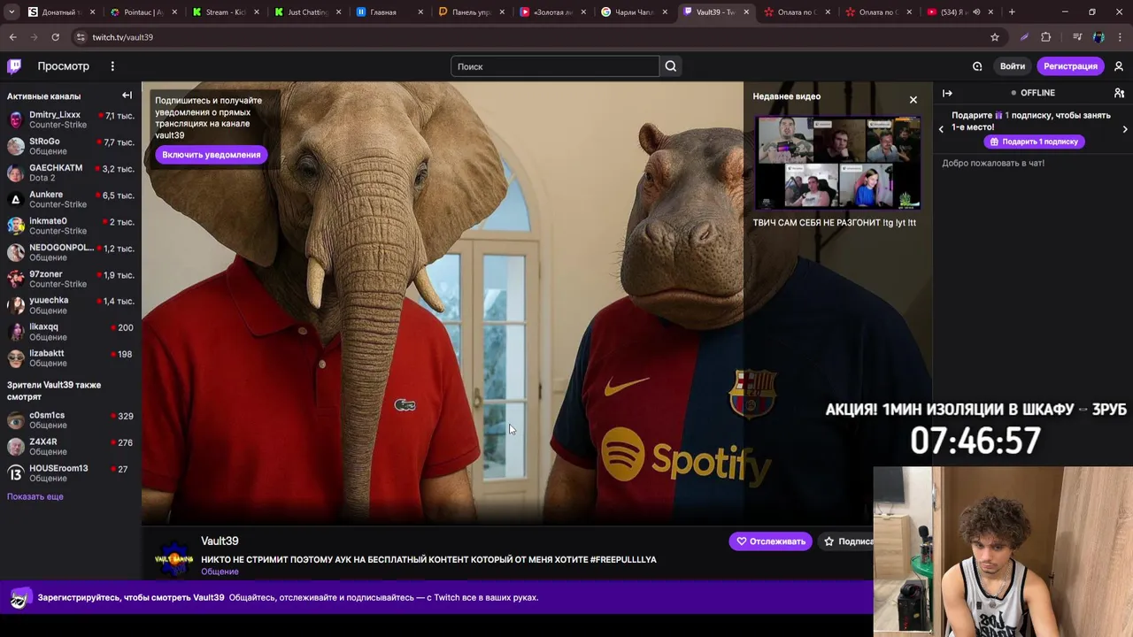Open NEDOGONPOL channel in sidebar
The image size is (1133, 637).
coord(71,252)
